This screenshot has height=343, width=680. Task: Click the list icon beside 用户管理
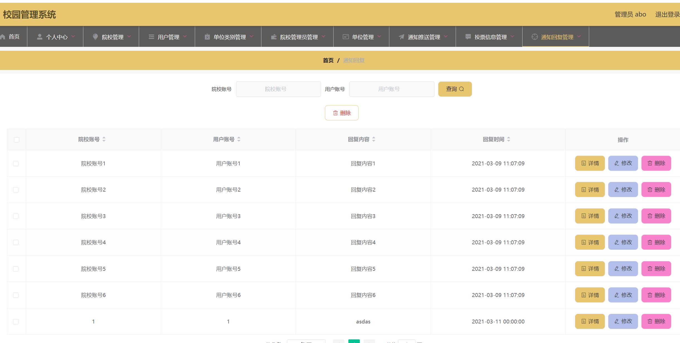point(151,37)
